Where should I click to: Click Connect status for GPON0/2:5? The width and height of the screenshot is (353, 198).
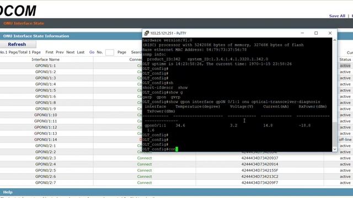[145, 170]
